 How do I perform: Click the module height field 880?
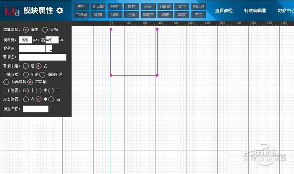pos(52,40)
